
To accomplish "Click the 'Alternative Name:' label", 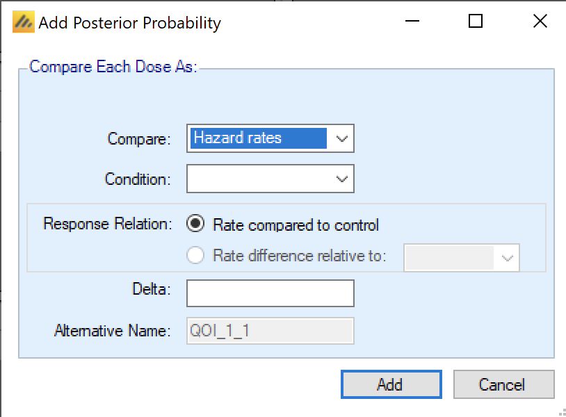I will click(112, 331).
